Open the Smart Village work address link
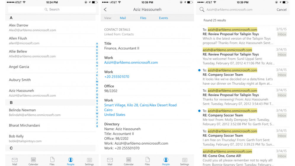The image size is (295, 166). 140,105
